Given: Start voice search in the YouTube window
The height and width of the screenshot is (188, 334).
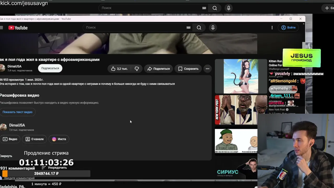Looking at the screenshot, I should coord(213,27).
